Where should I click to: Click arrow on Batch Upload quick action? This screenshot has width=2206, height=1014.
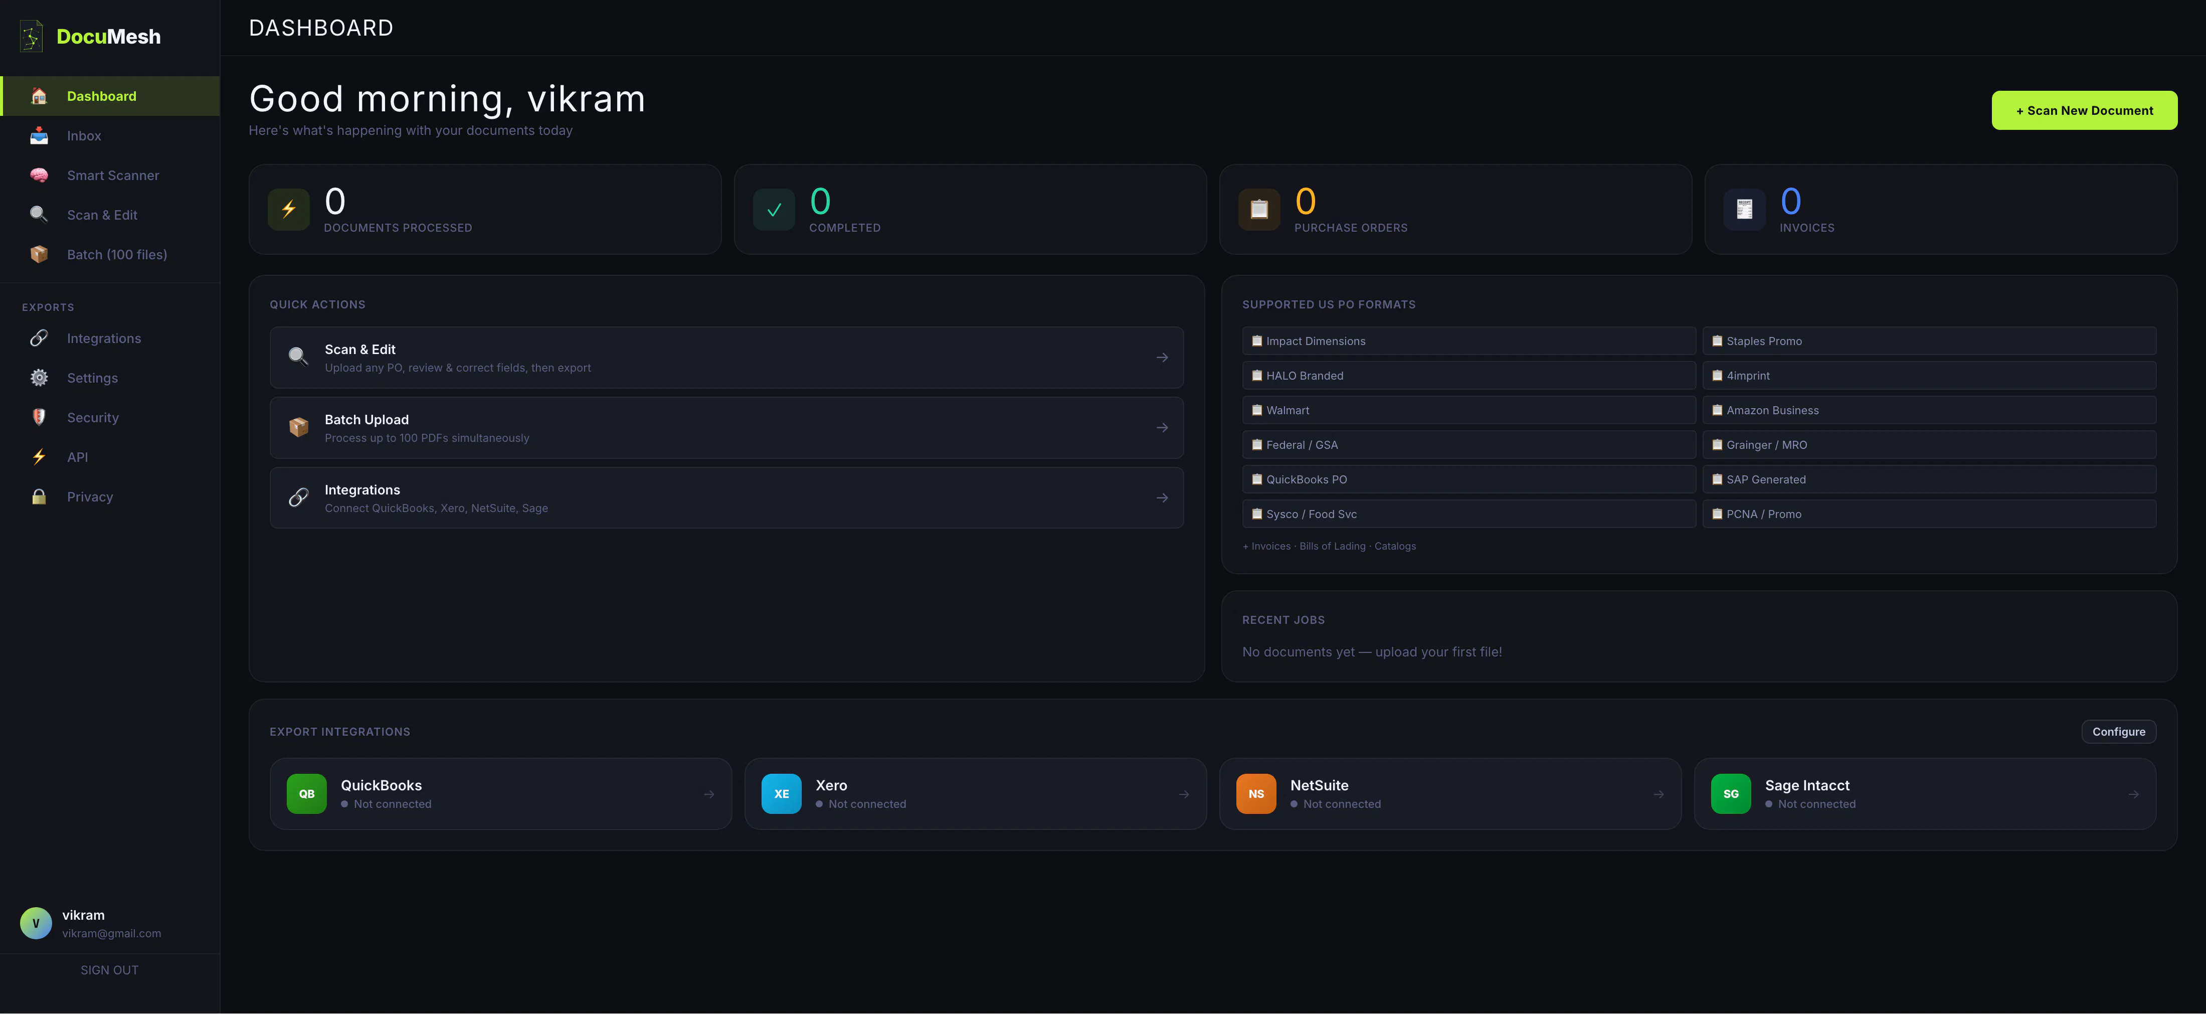(1162, 427)
